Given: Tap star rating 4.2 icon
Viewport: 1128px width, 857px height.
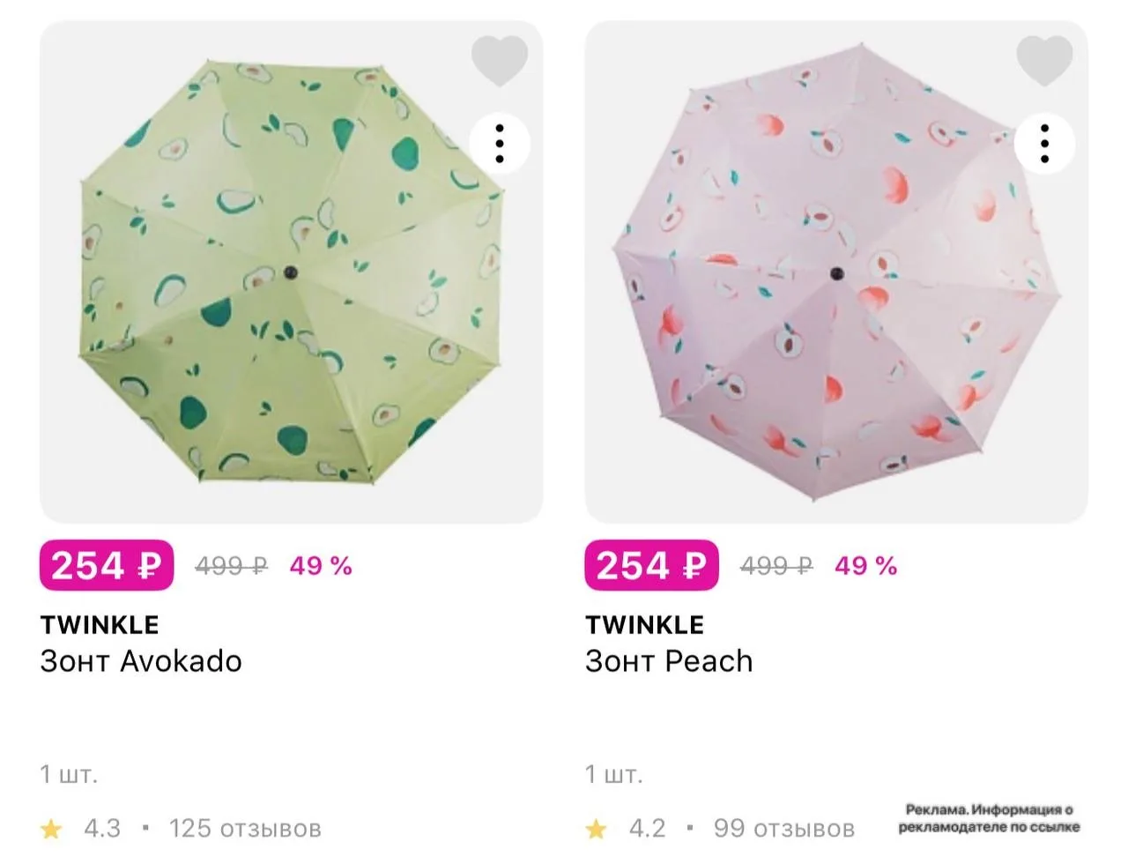Looking at the screenshot, I should click(597, 829).
